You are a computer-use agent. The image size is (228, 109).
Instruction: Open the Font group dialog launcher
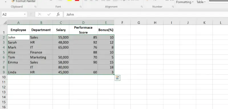coord(81,7)
